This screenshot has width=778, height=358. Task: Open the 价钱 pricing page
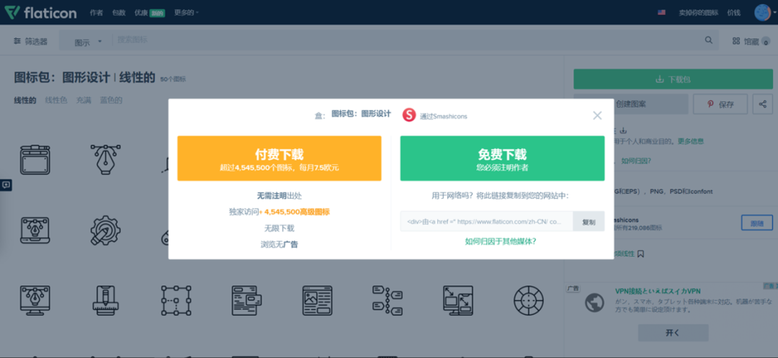(733, 12)
